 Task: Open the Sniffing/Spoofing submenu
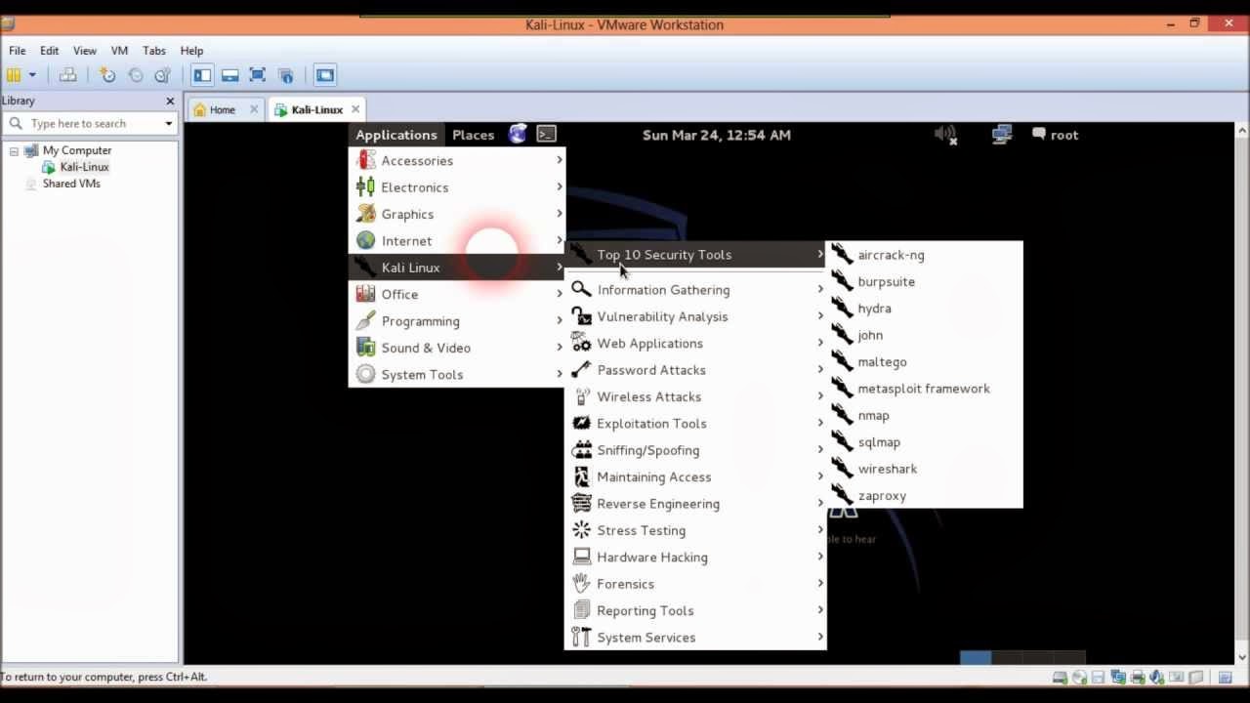coord(695,450)
